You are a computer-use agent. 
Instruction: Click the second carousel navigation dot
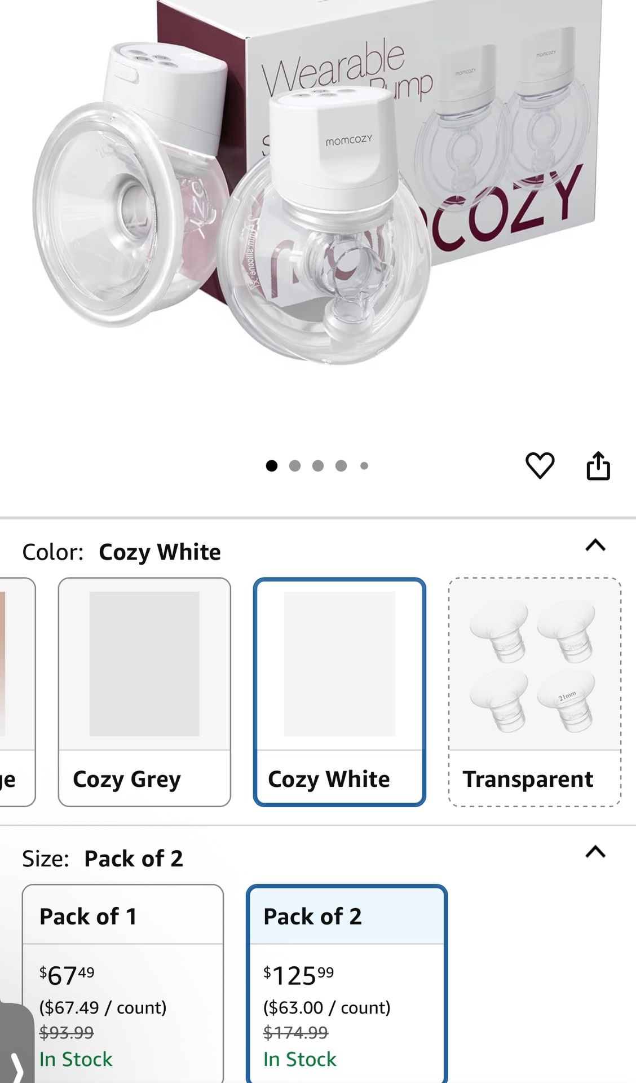click(295, 466)
